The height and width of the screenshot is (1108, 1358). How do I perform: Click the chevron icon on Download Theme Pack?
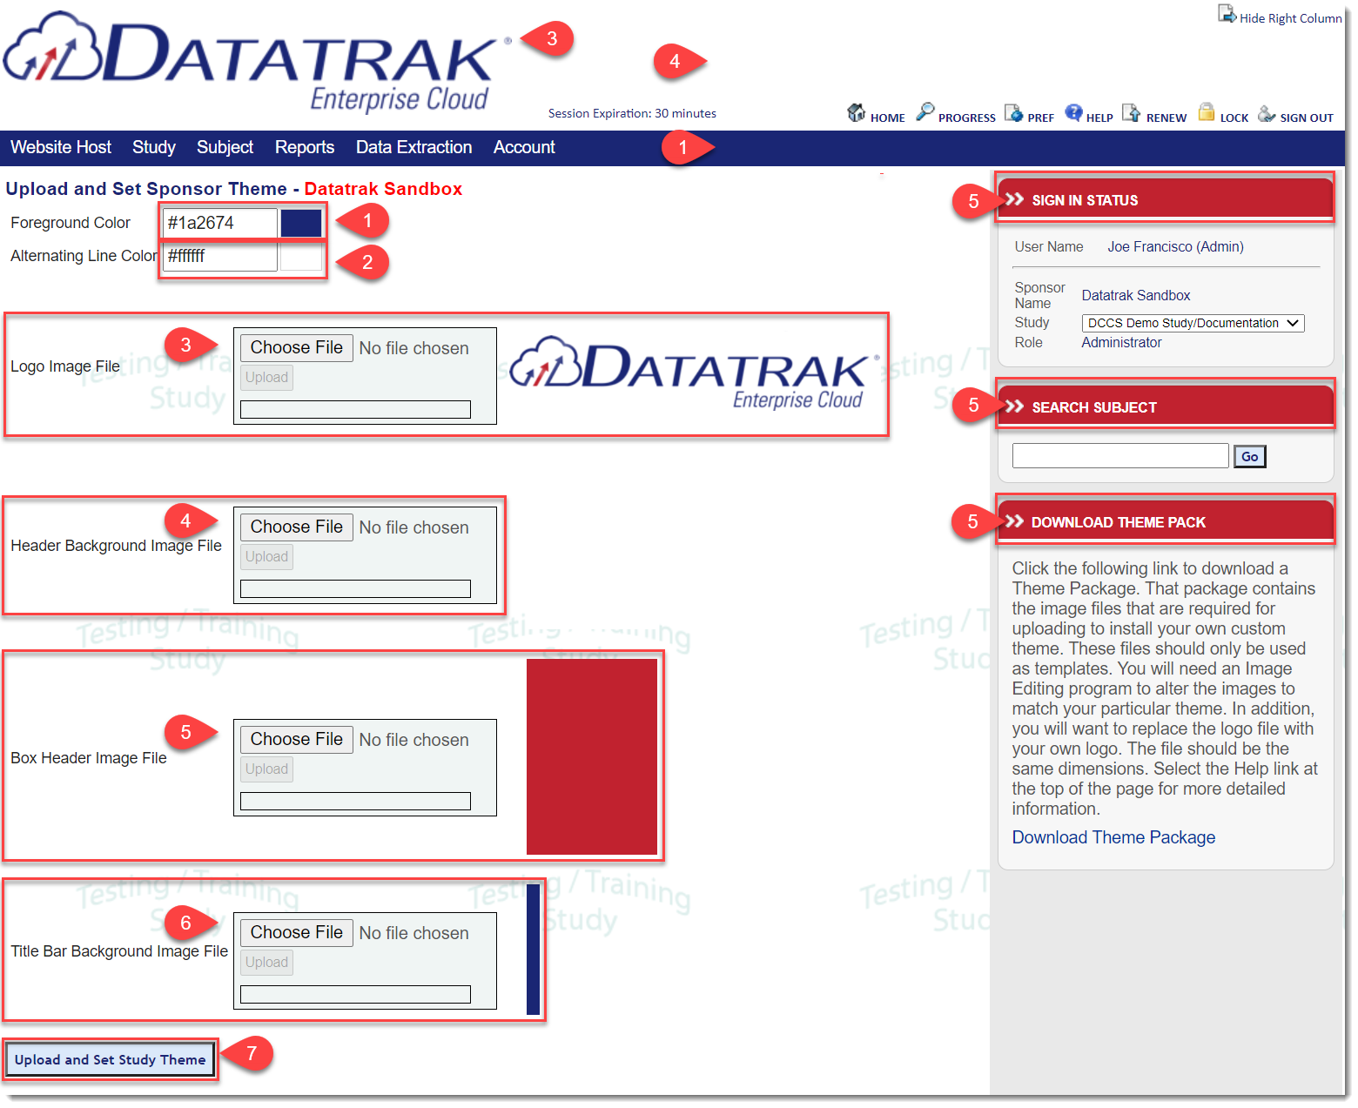point(1014,521)
